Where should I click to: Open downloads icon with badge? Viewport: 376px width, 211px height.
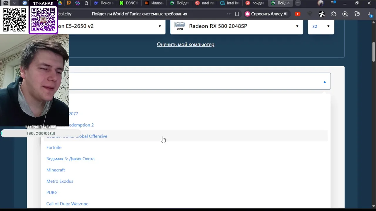pos(370,14)
